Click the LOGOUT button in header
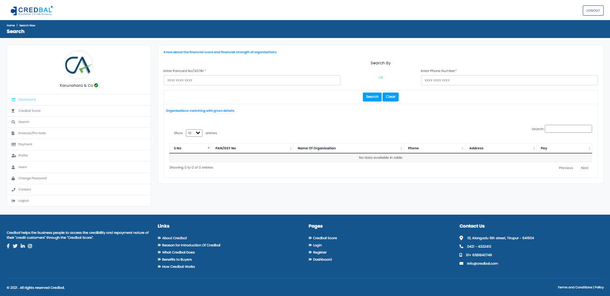 click(x=593, y=10)
